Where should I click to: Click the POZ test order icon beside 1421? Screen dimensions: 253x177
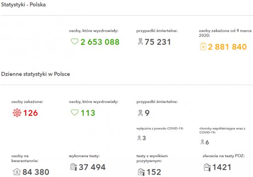[x=207, y=167]
